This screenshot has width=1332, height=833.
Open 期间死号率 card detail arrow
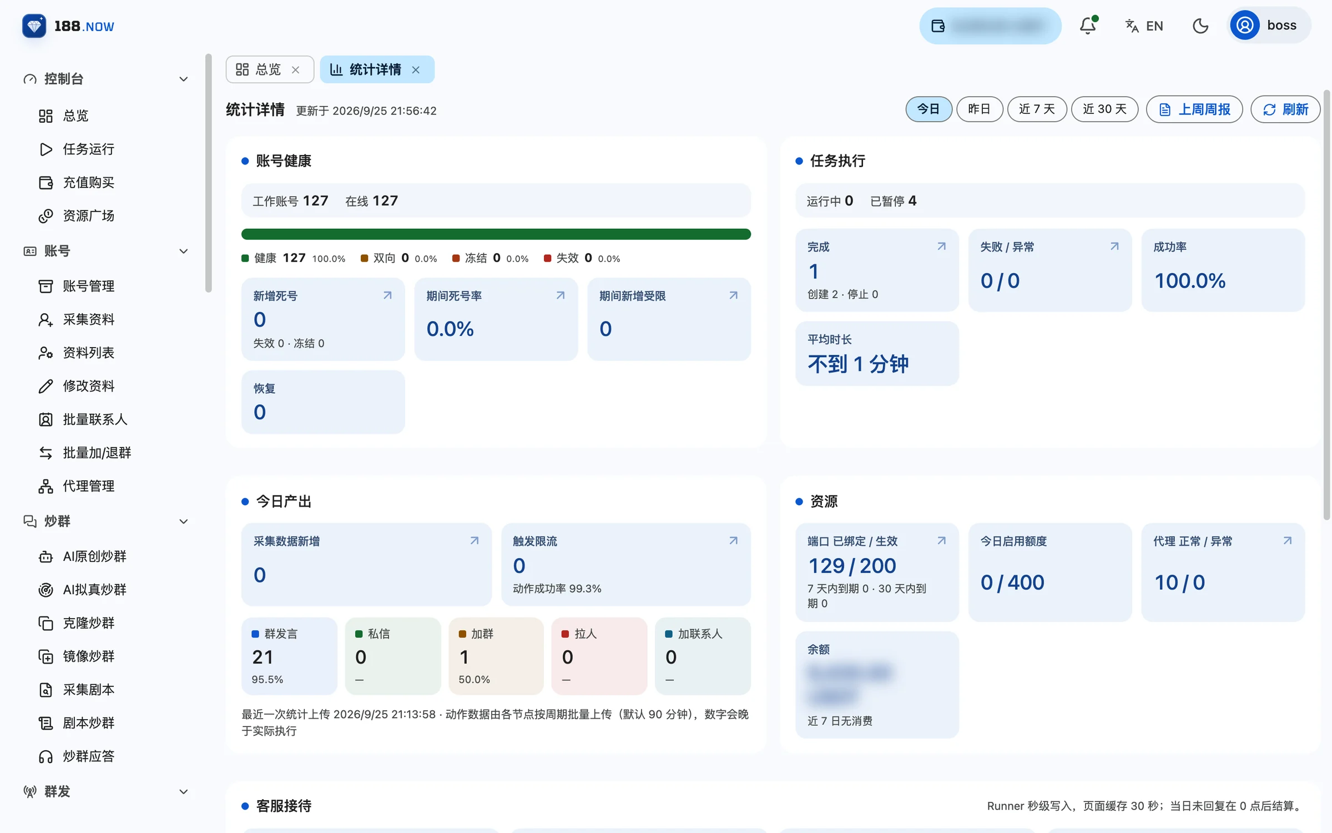561,295
